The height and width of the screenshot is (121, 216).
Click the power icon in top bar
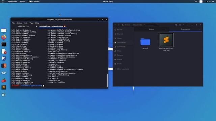213,1
